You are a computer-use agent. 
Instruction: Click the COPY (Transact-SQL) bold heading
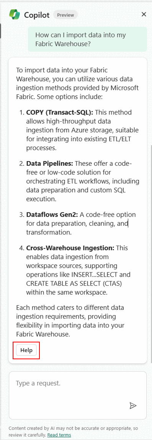pyautogui.click(x=60, y=112)
